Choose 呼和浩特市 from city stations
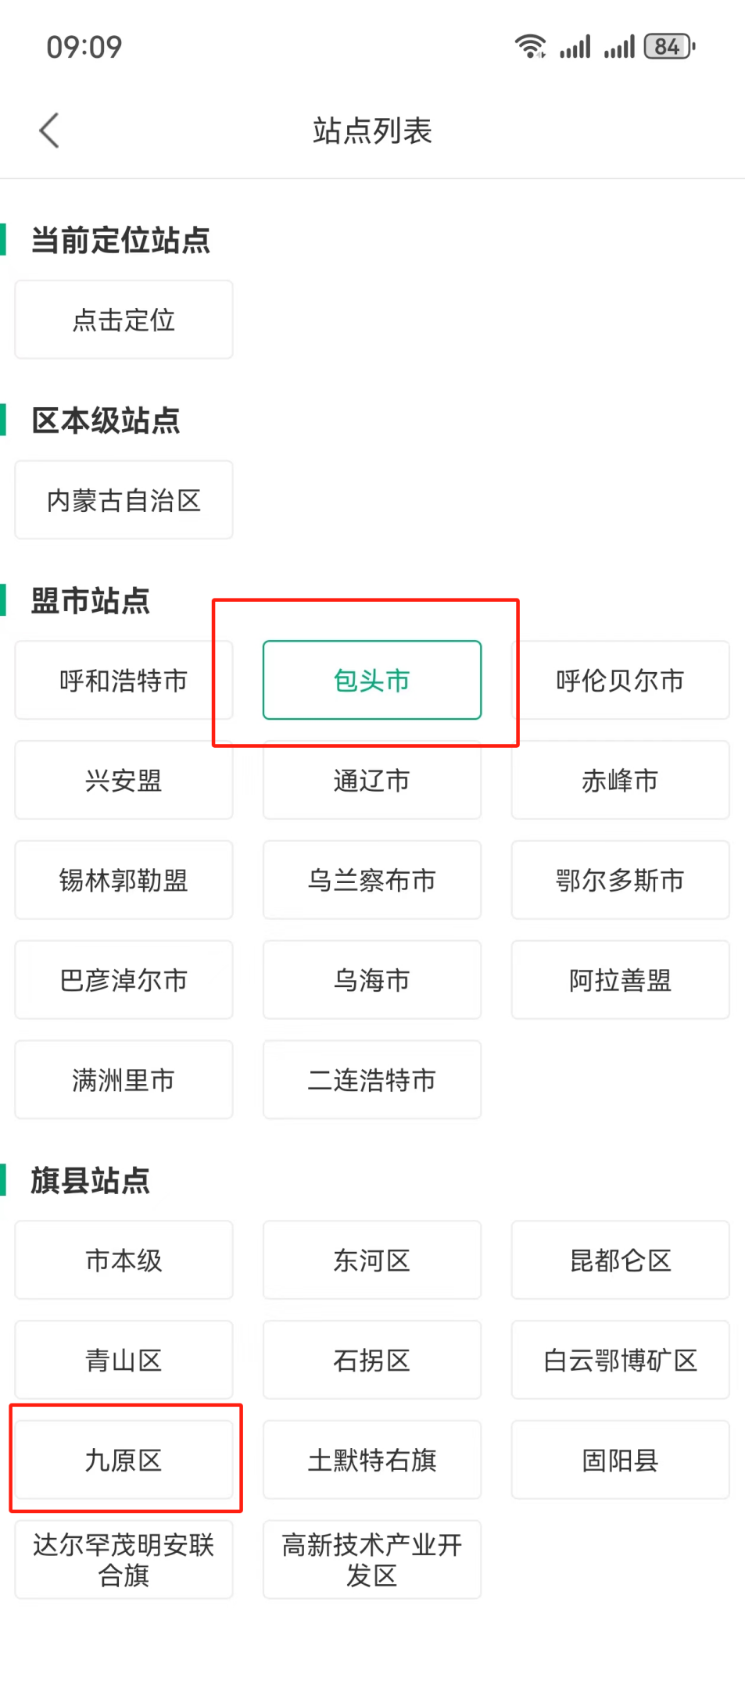 (124, 680)
